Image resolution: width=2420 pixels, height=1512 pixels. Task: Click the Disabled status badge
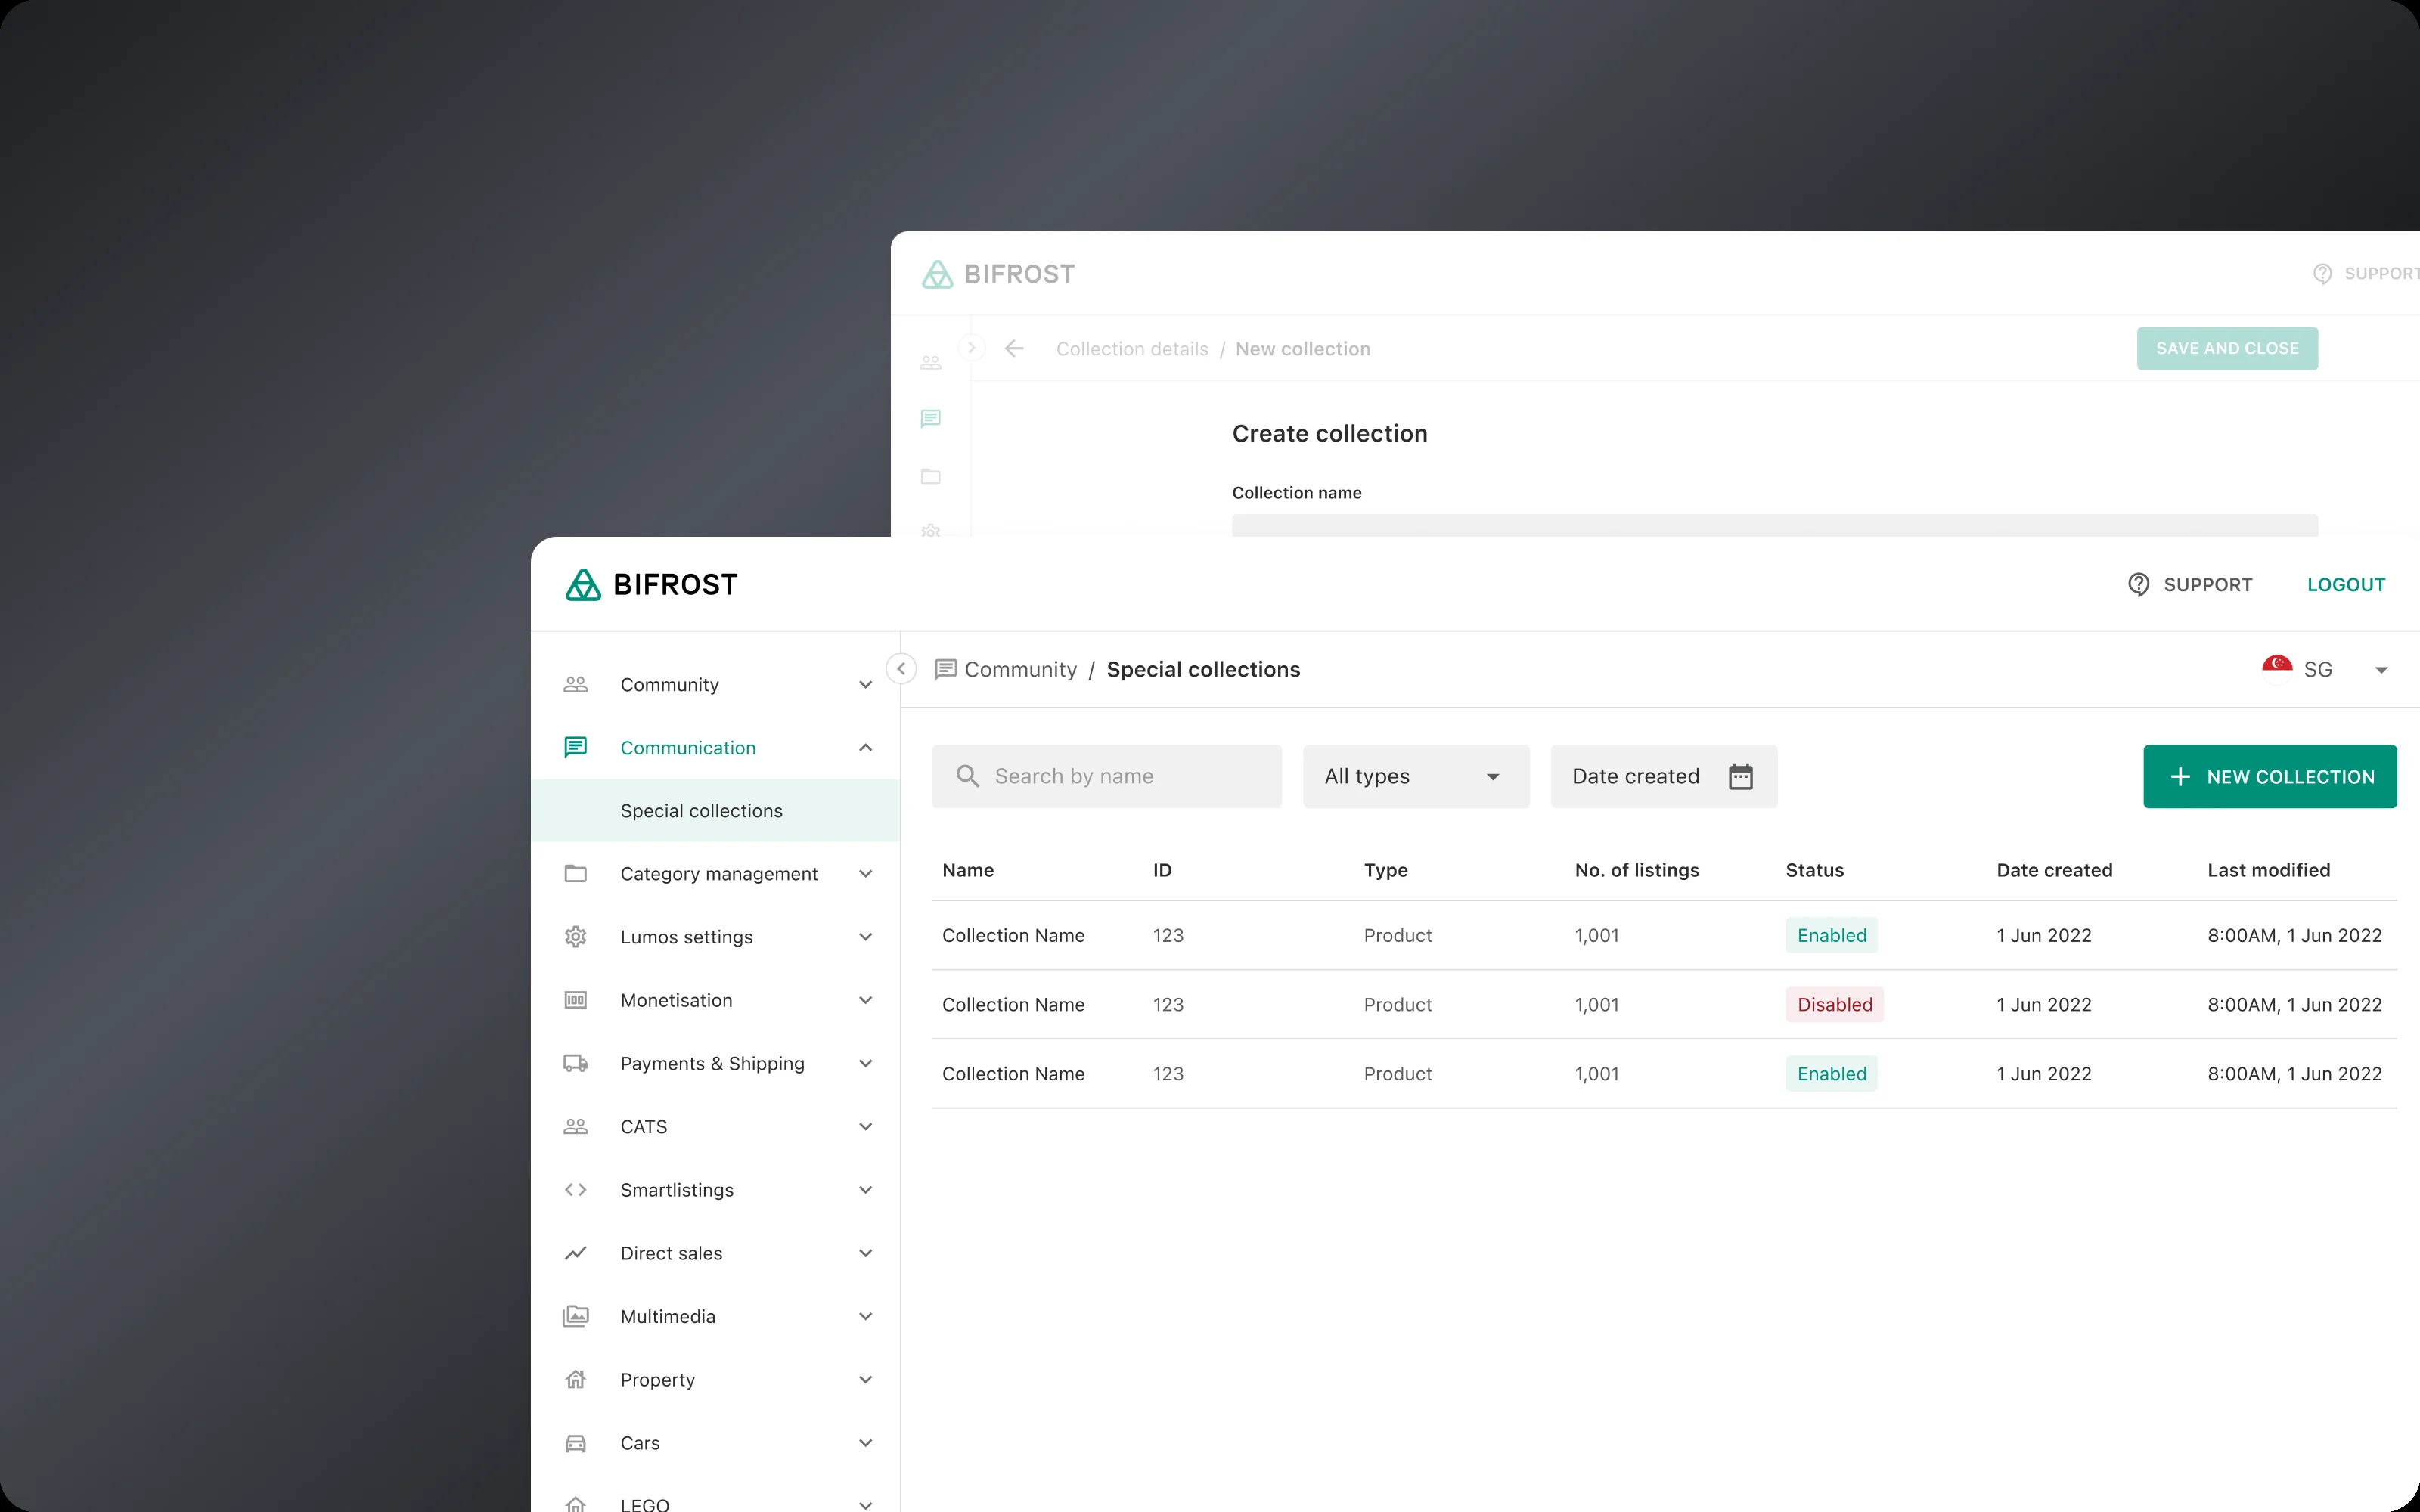pyautogui.click(x=1834, y=1005)
